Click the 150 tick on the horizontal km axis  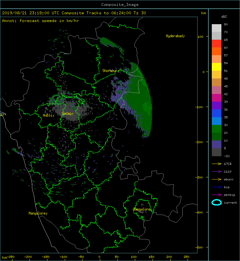[x=151, y=257]
